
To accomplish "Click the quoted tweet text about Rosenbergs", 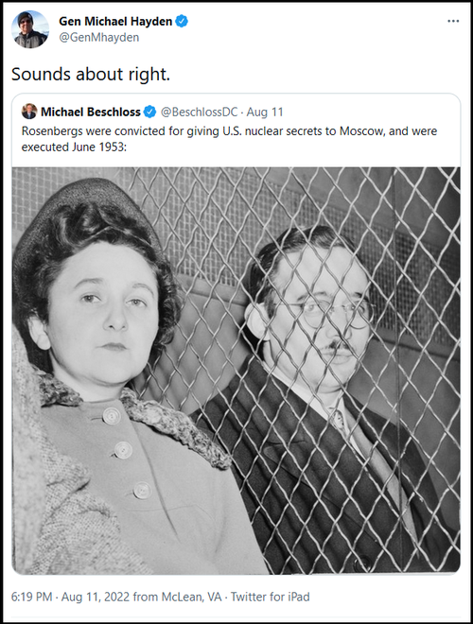I will pos(229,139).
